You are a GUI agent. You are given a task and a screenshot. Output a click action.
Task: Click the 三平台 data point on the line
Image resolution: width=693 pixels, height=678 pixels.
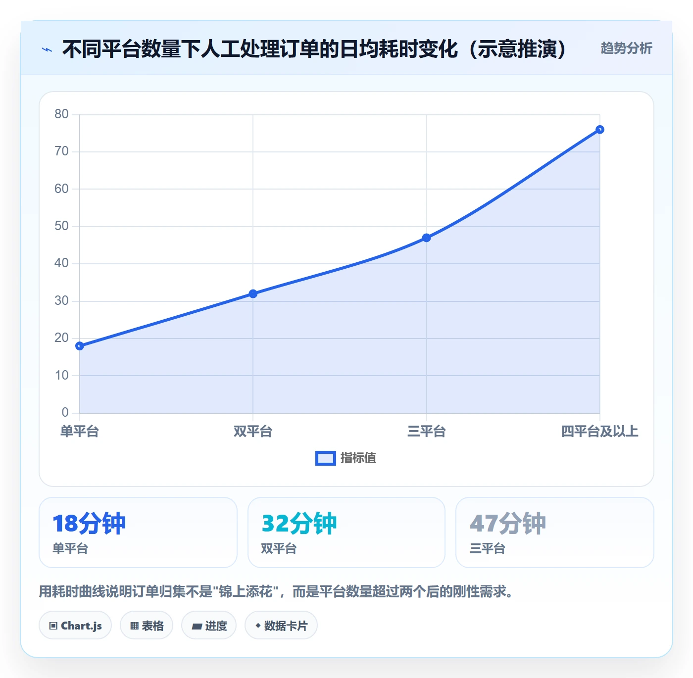coord(426,238)
